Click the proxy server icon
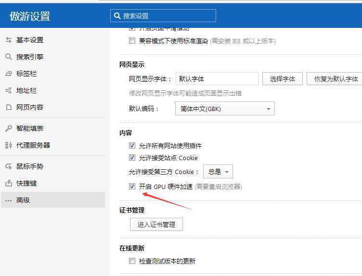The height and width of the screenshot is (276, 362). [9, 145]
